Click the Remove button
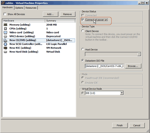 click(67, 14)
